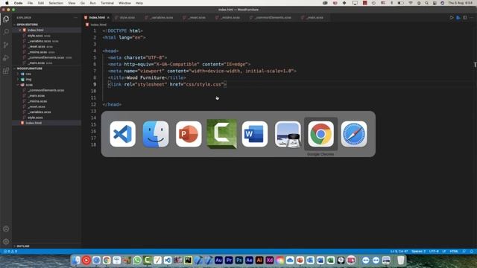Click the UTF-8 encoding in status bar
Viewport: 477px width, 268px height.
pos(434,252)
